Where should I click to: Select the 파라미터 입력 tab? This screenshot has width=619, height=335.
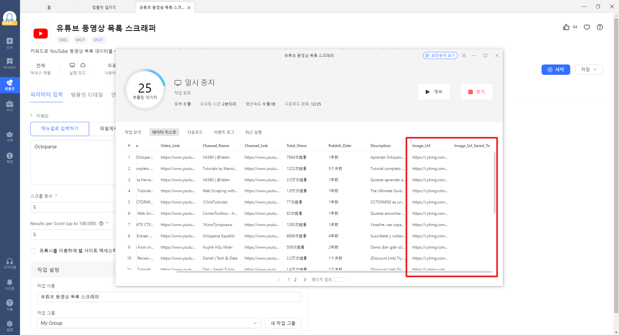click(x=46, y=94)
